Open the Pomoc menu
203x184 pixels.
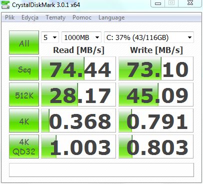click(x=82, y=17)
